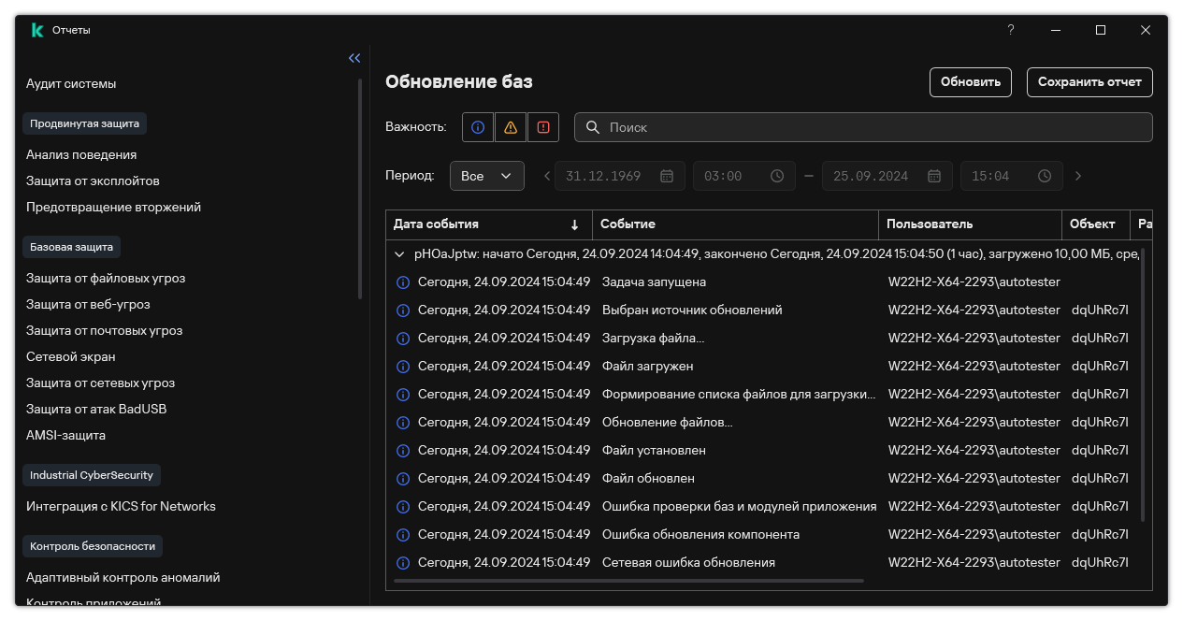Screen dimensions: 1183x621
Task: Open help via question mark icon
Action: click(1010, 30)
